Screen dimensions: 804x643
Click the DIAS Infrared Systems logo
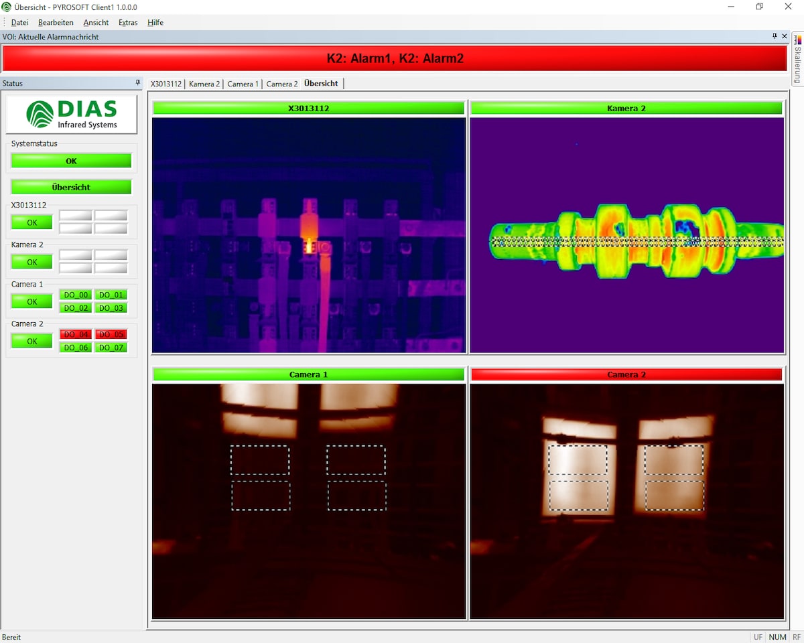click(x=72, y=114)
